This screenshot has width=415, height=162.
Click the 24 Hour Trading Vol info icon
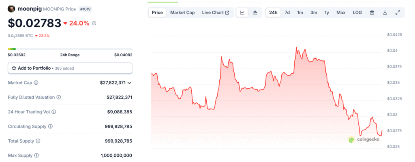click(x=53, y=112)
